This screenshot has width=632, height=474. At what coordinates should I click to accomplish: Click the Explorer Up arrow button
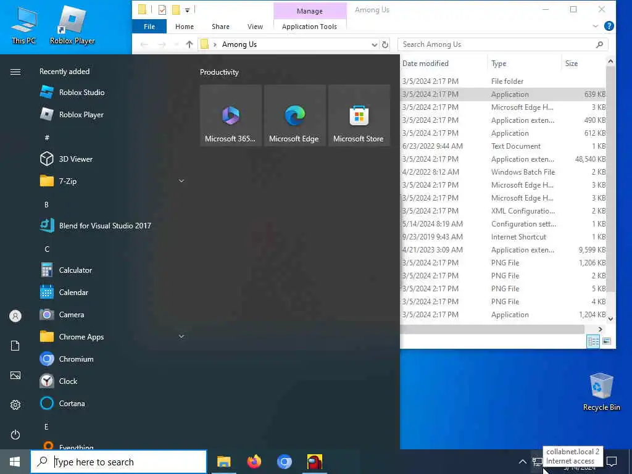189,44
